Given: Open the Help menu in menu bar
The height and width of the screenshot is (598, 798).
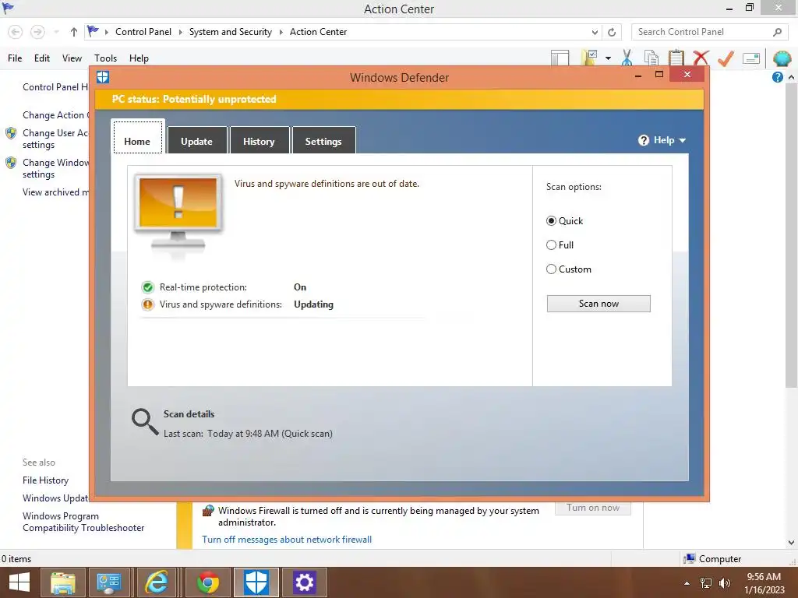Looking at the screenshot, I should click(x=139, y=58).
